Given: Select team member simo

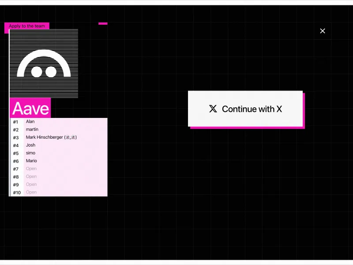Looking at the screenshot, I should [30, 153].
